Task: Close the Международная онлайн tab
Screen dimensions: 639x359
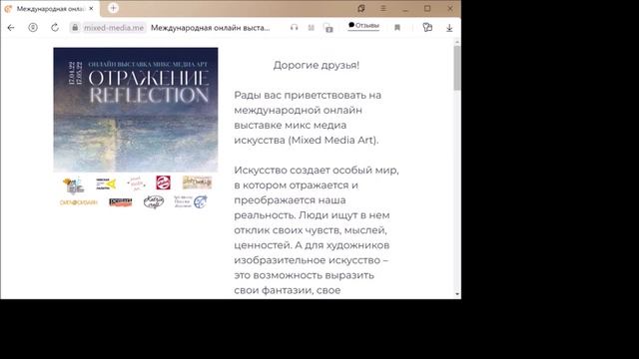Action: pyautogui.click(x=91, y=8)
